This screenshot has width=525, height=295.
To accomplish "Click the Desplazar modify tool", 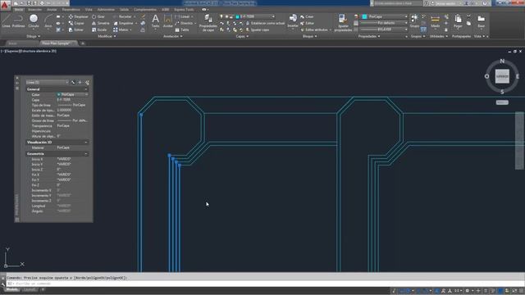I will tap(79, 16).
